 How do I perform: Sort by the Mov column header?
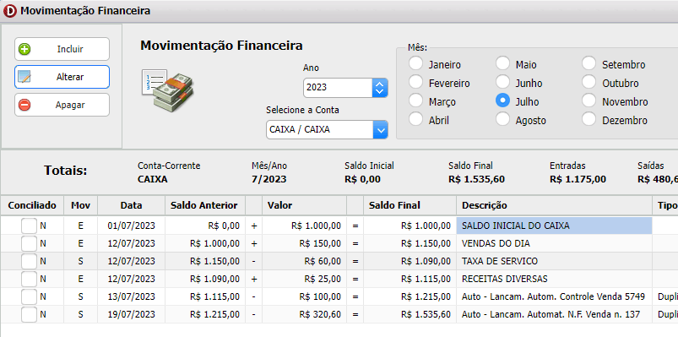(81, 205)
